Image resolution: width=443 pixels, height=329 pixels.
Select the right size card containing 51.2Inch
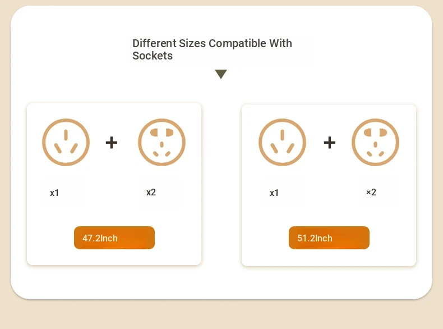click(x=329, y=185)
